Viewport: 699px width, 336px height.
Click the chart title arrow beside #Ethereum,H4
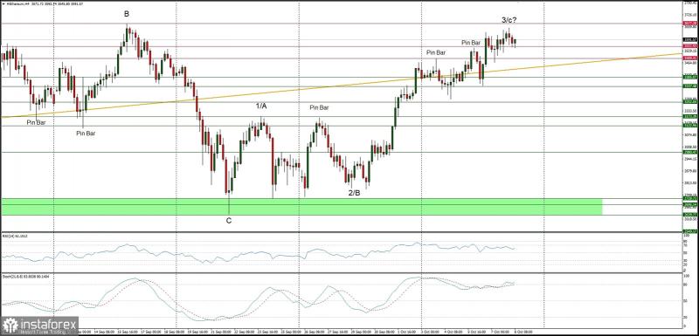[x=3, y=3]
